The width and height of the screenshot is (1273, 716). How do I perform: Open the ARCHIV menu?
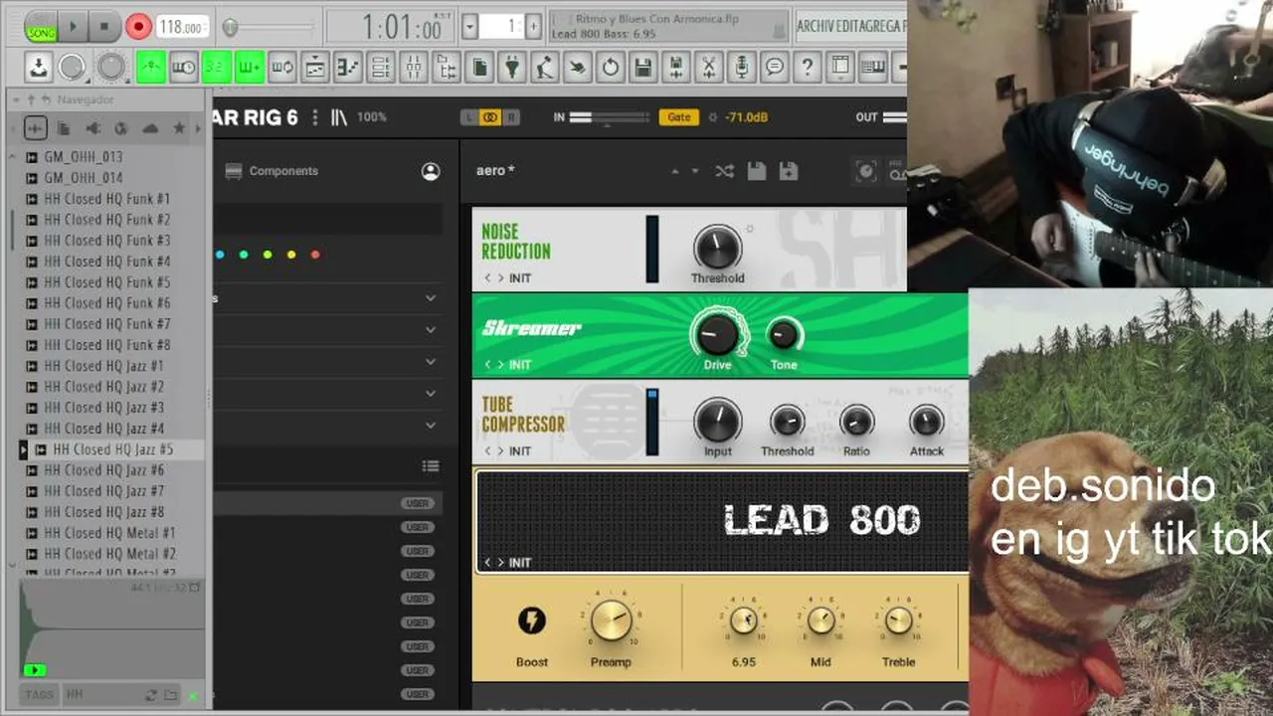click(x=818, y=27)
